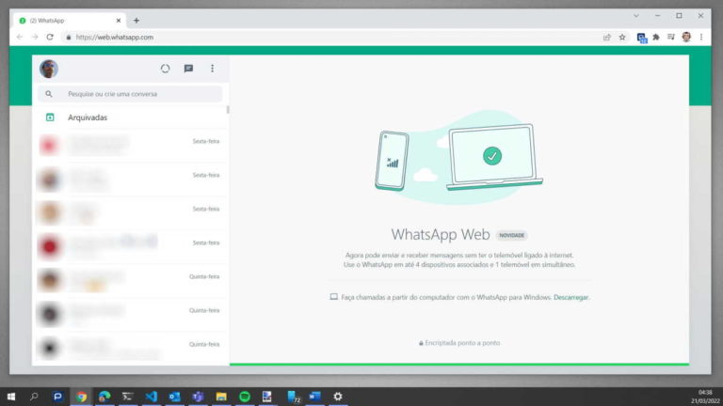Open Arquivadas archived chats
This screenshot has height=406, width=723.
[88, 117]
